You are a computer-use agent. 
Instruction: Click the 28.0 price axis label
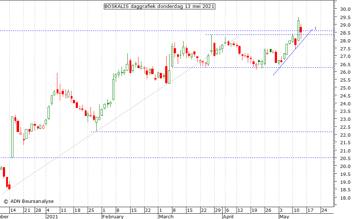pos(345,41)
